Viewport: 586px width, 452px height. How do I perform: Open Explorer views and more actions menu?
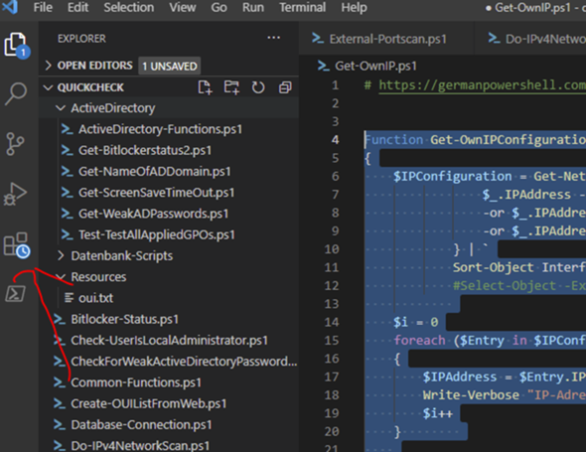point(273,38)
